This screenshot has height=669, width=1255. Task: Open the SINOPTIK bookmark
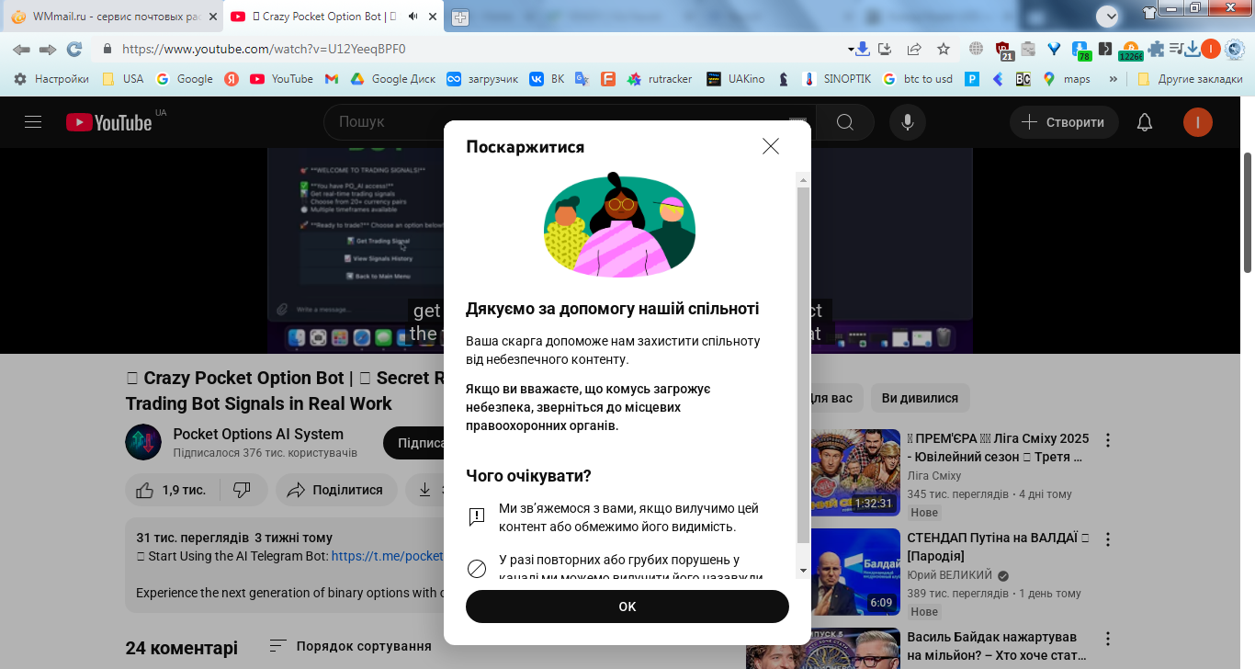click(837, 79)
